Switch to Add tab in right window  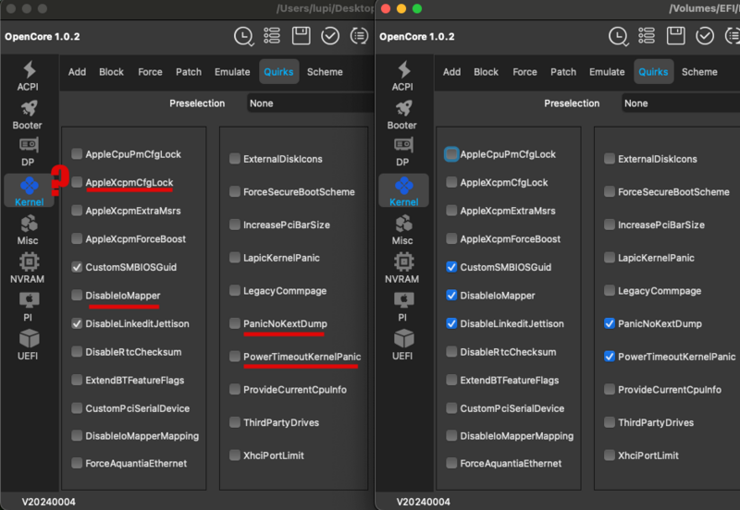[x=451, y=72]
